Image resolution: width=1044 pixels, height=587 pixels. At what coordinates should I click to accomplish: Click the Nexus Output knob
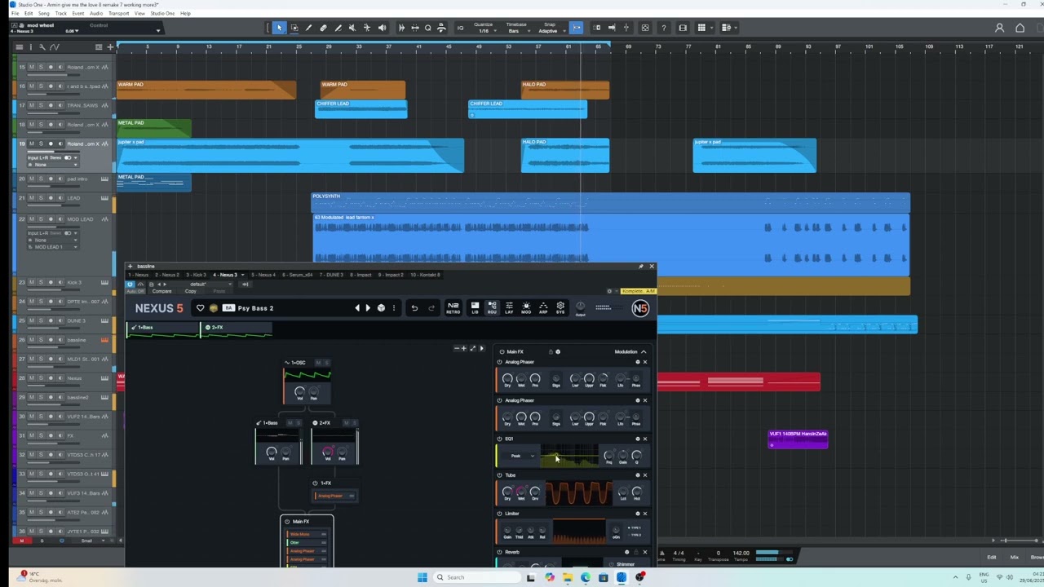(x=580, y=307)
